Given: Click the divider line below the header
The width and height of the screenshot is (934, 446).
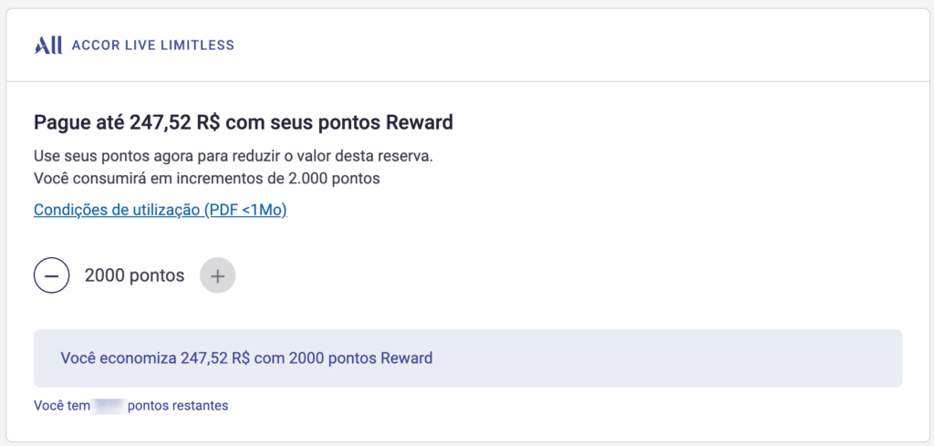Looking at the screenshot, I should (467, 82).
